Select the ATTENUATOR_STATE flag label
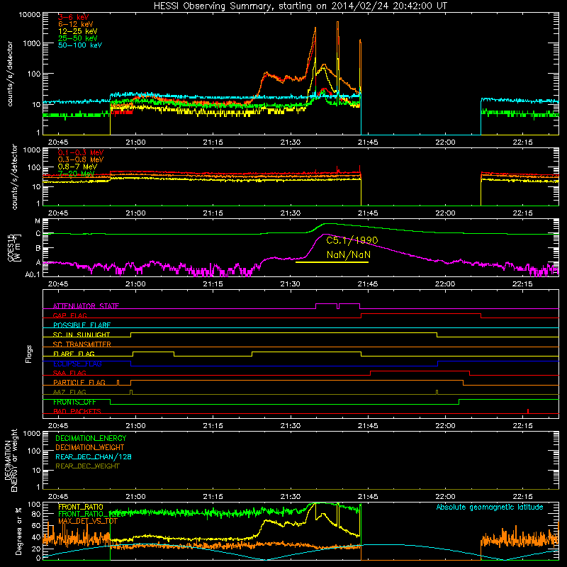The image size is (567, 567). pos(86,306)
